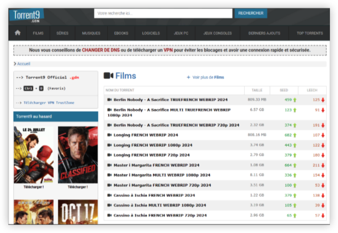Follow the CHANGER DE DNS link

(x=101, y=50)
